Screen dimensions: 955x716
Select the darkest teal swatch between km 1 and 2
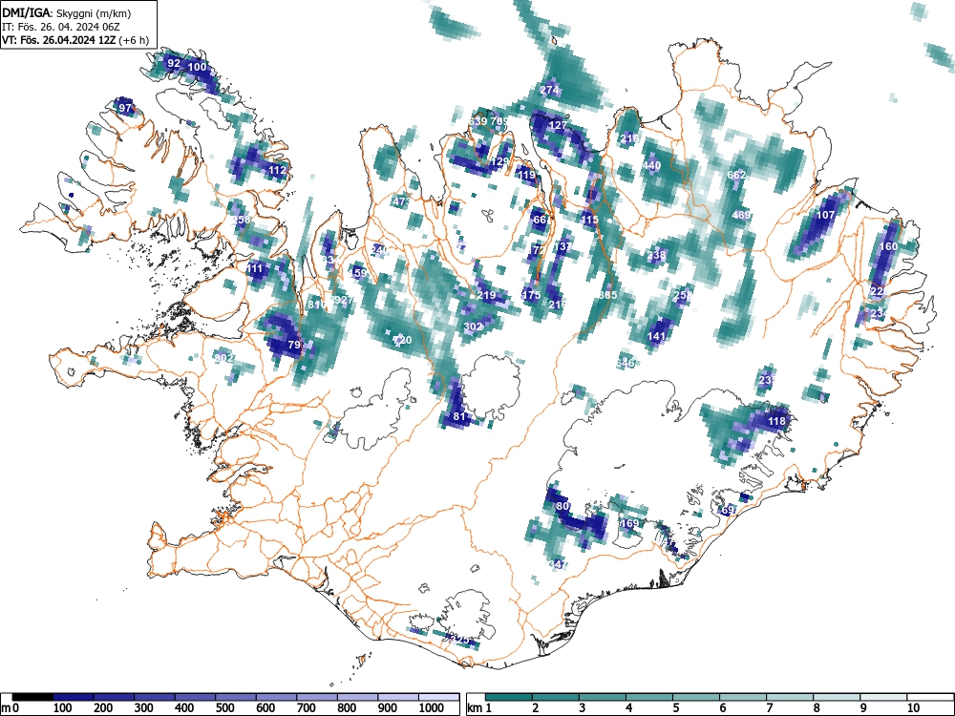[x=509, y=697]
